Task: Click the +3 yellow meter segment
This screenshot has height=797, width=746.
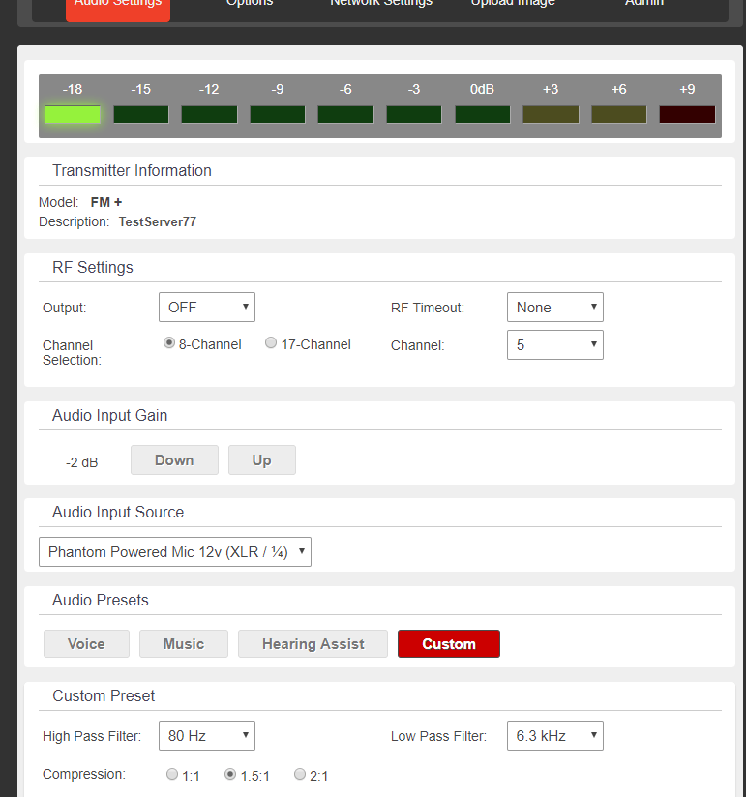Action: point(551,114)
